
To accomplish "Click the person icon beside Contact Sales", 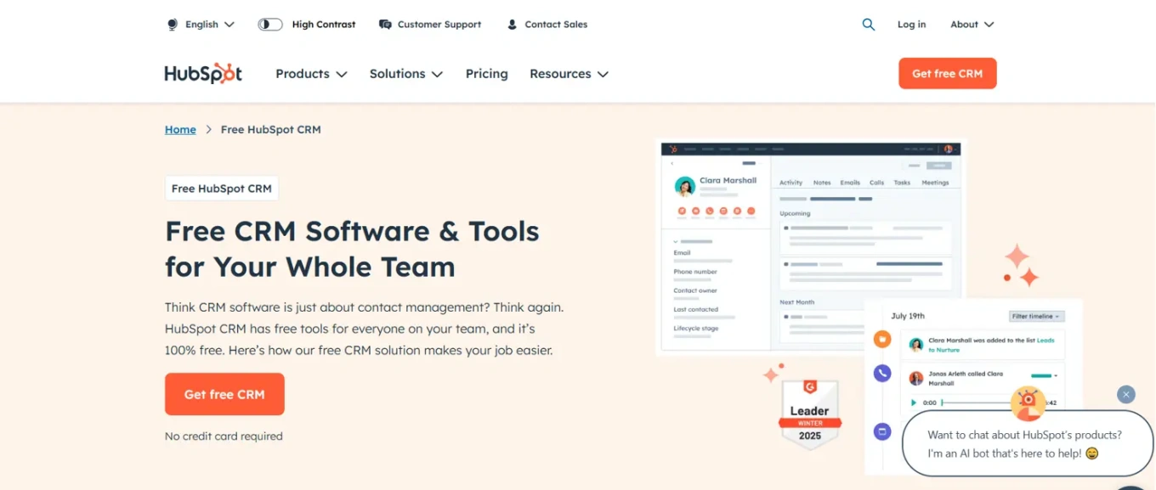I will coord(511,24).
